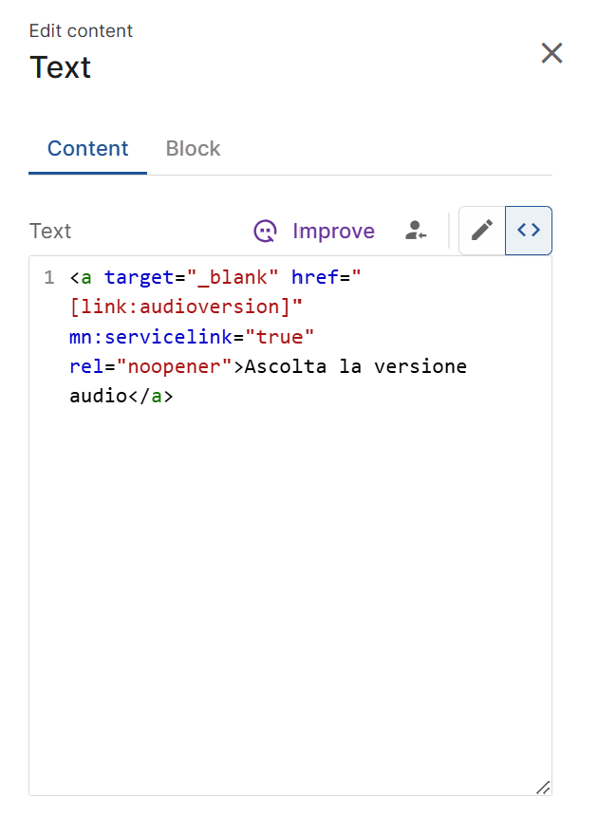
Task: Switch to the Content tab
Action: pyautogui.click(x=87, y=149)
